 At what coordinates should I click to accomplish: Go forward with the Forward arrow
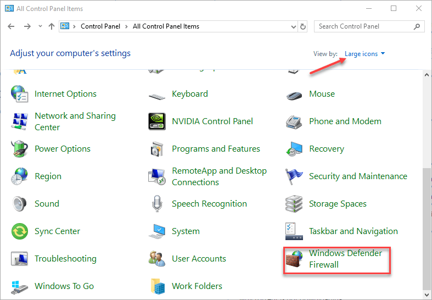[x=27, y=26]
